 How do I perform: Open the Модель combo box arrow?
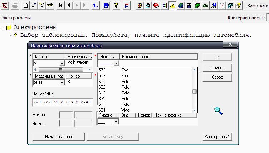[115, 63]
